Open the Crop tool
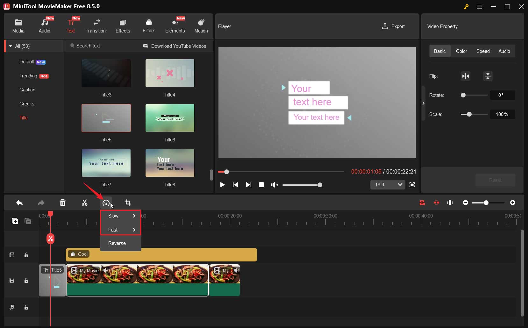This screenshot has width=528, height=328. coord(128,203)
